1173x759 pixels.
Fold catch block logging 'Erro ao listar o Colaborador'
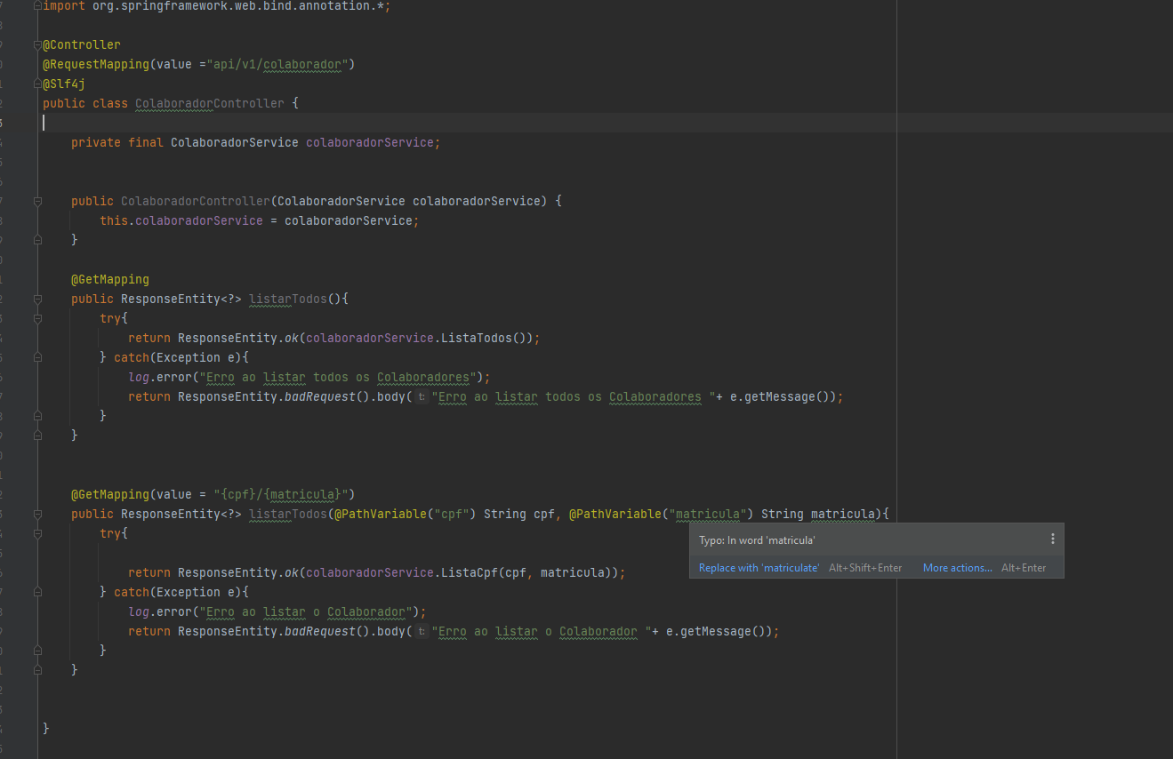pyautogui.click(x=37, y=592)
